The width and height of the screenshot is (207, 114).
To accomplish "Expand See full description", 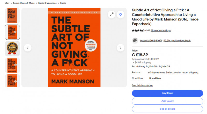I will (142, 85).
